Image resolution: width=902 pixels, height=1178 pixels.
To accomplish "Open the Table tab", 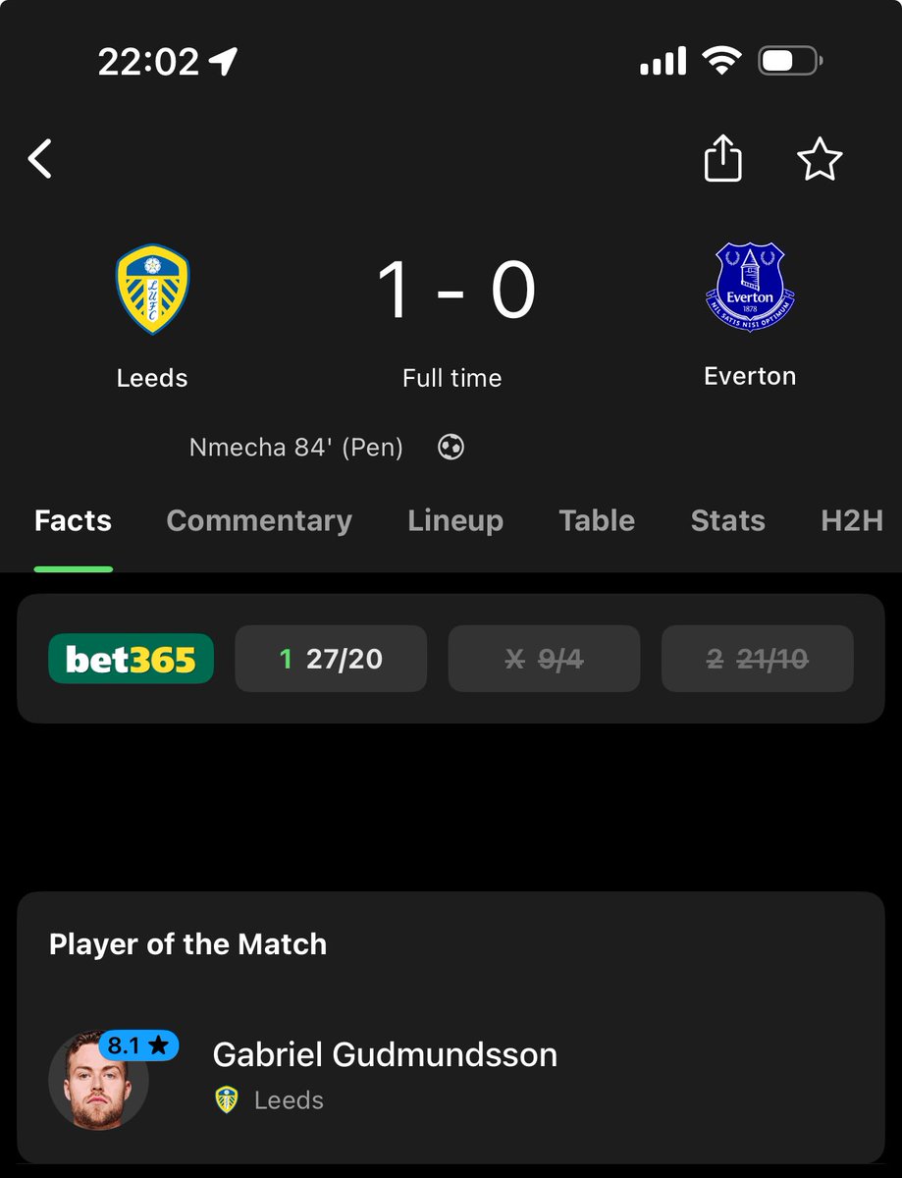I will click(597, 520).
